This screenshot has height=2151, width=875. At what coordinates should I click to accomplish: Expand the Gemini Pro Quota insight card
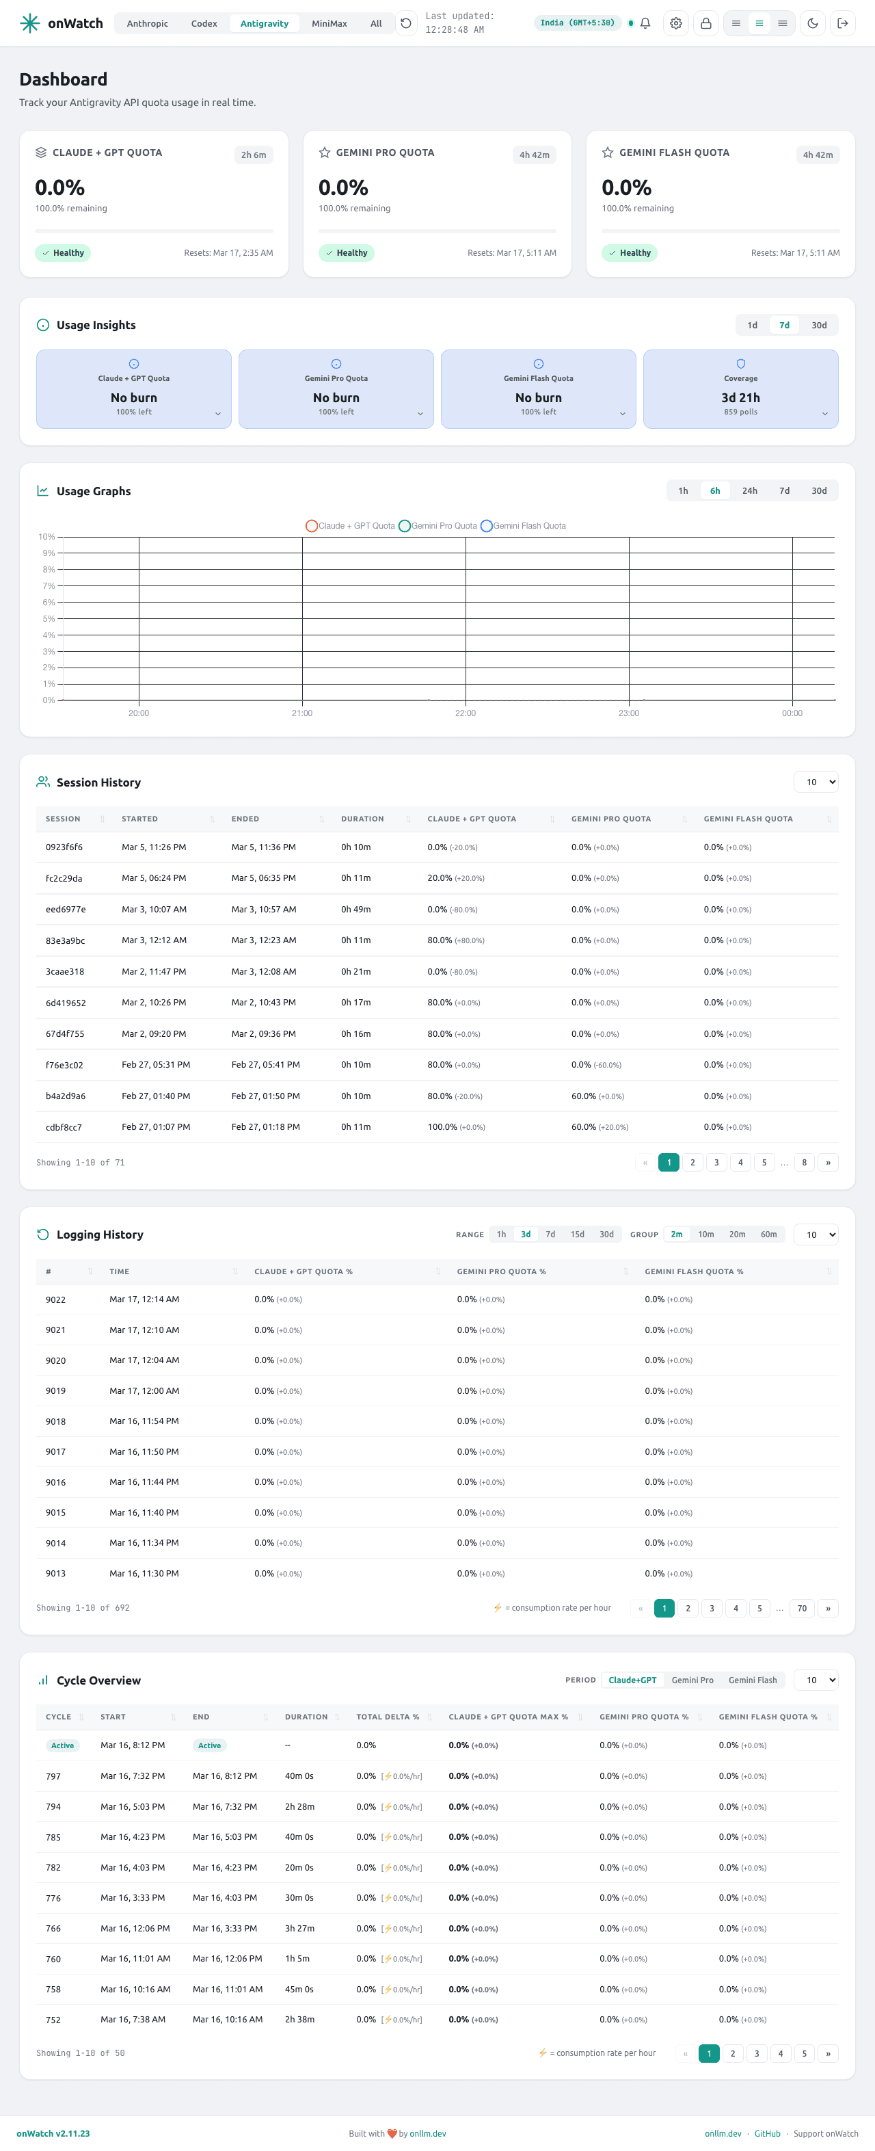[420, 414]
